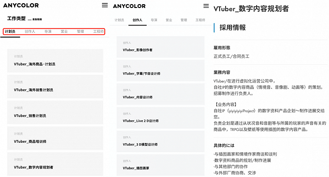The image size is (329, 177).
Task: Switch to the 管理 tab in the left panel
Action: coord(80,31)
